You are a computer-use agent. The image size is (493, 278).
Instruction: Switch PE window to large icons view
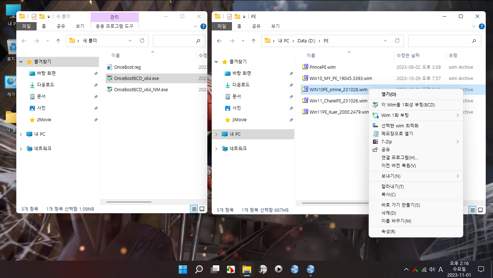click(x=480, y=210)
